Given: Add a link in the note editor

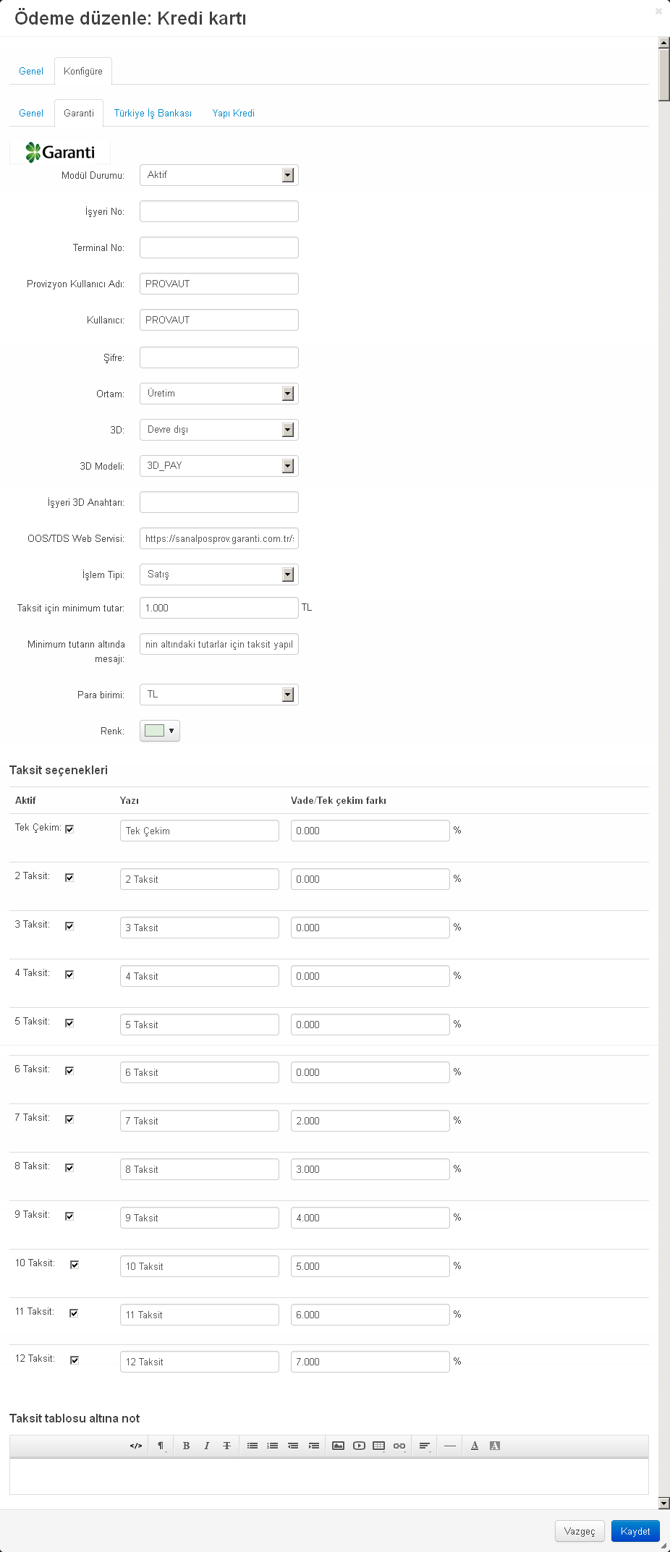Looking at the screenshot, I should click(399, 1446).
